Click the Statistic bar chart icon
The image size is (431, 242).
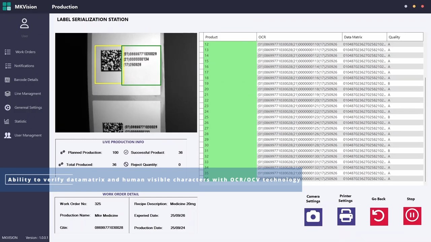point(7,121)
